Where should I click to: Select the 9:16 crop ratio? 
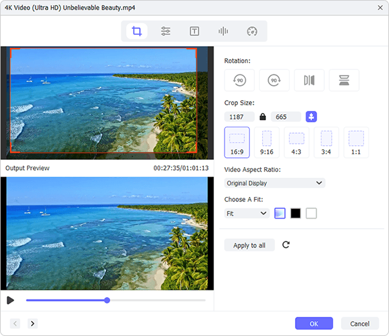click(267, 143)
